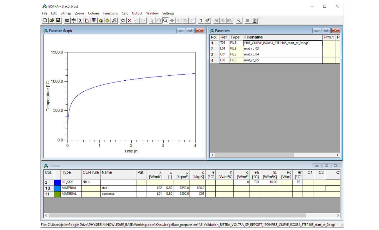Click the FIRE_CURVE_ISO834 filename field

click(283, 43)
